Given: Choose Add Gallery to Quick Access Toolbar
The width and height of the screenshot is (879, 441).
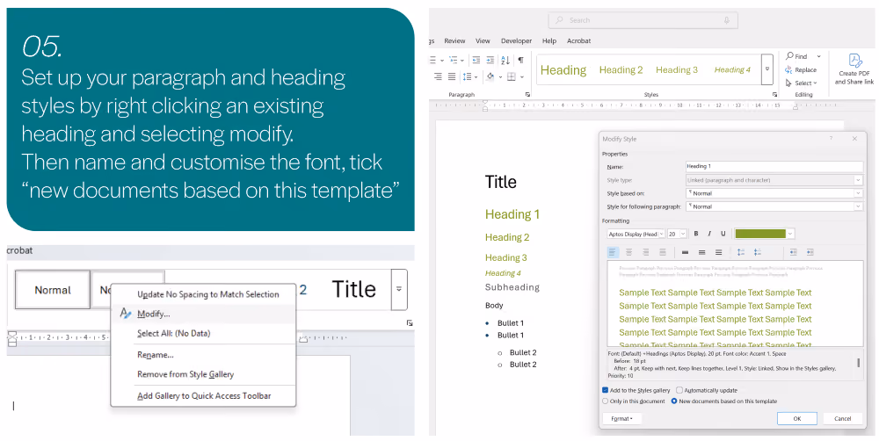Looking at the screenshot, I should click(203, 395).
